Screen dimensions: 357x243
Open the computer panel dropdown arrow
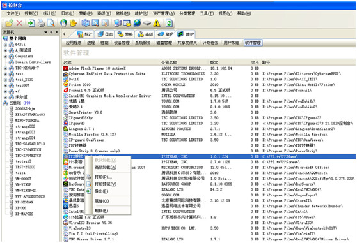pyautogui.click(x=46, y=32)
